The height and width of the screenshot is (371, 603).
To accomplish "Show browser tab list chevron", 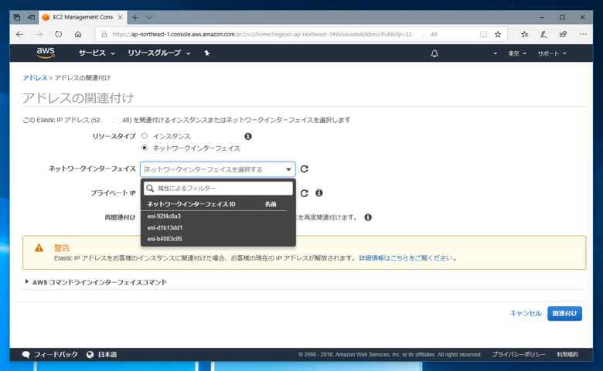I will coord(149,17).
